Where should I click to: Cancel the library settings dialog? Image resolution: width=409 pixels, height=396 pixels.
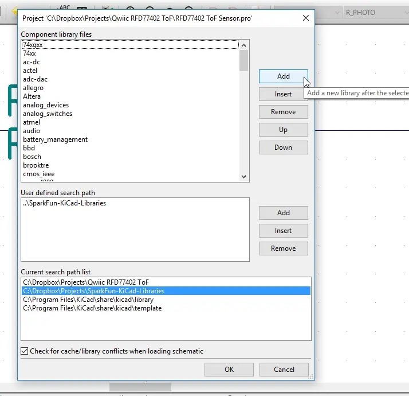tap(284, 370)
